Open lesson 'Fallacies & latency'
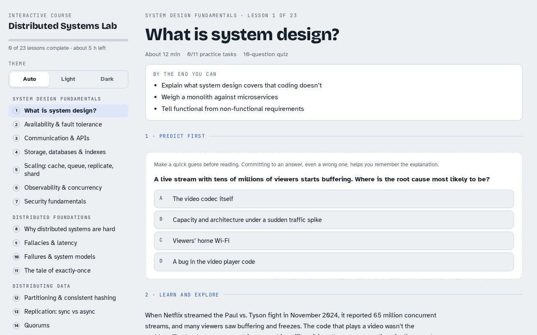The image size is (537, 335). click(x=68, y=243)
